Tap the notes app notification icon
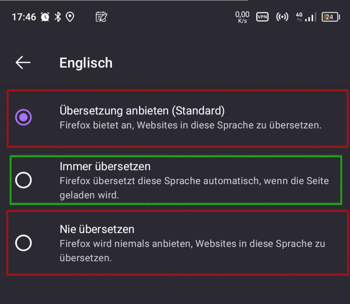This screenshot has width=350, height=304. pos(101,17)
